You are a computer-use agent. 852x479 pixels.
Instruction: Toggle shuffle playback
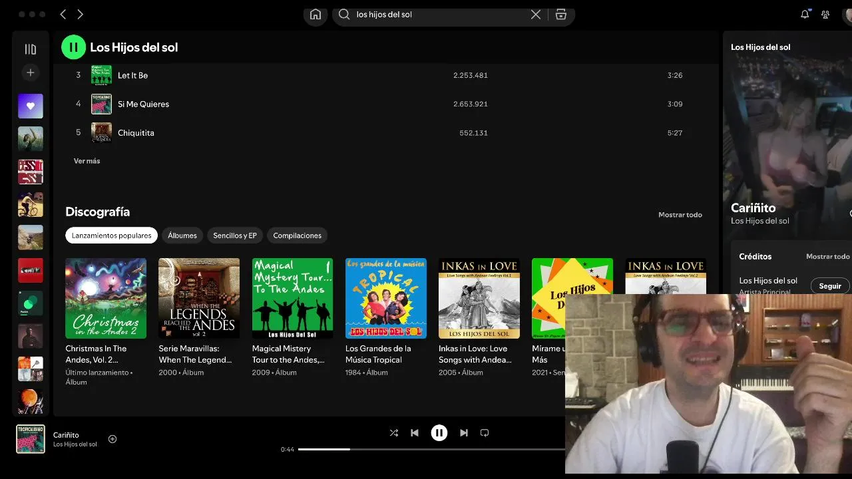(x=394, y=433)
